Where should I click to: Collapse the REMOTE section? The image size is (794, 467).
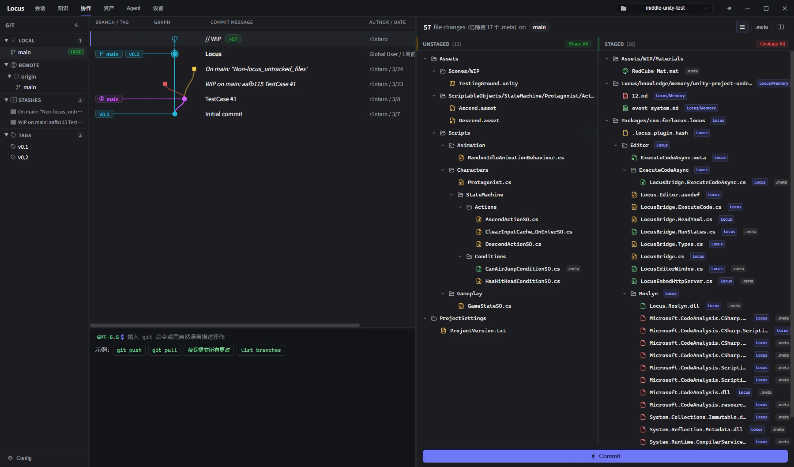pyautogui.click(x=7, y=65)
